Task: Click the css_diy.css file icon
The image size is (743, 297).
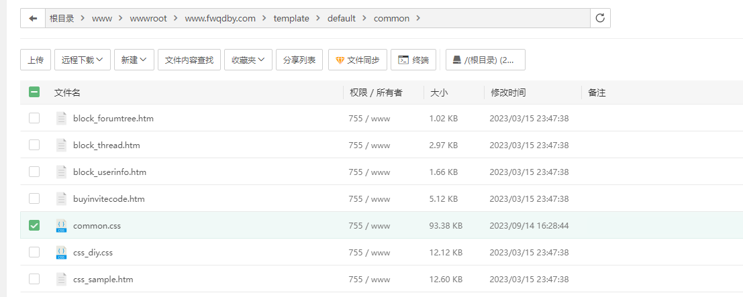Action: [61, 253]
